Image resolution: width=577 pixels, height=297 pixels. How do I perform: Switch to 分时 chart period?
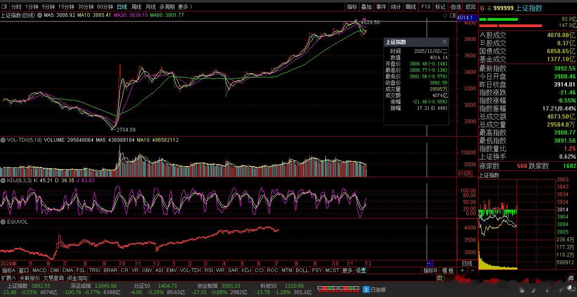[16, 7]
